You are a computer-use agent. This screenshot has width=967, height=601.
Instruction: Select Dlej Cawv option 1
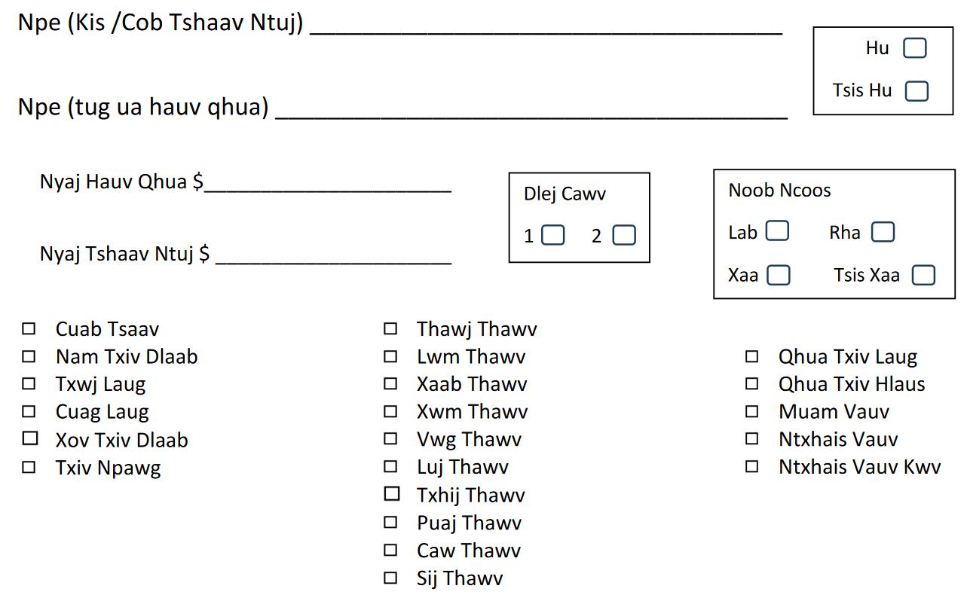tap(553, 236)
